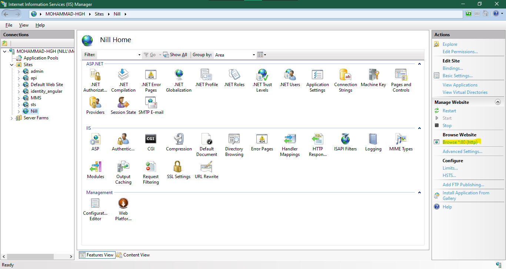Screen dimensions: 506x269
Task: Open Machine Key feature
Action: coord(373,78)
